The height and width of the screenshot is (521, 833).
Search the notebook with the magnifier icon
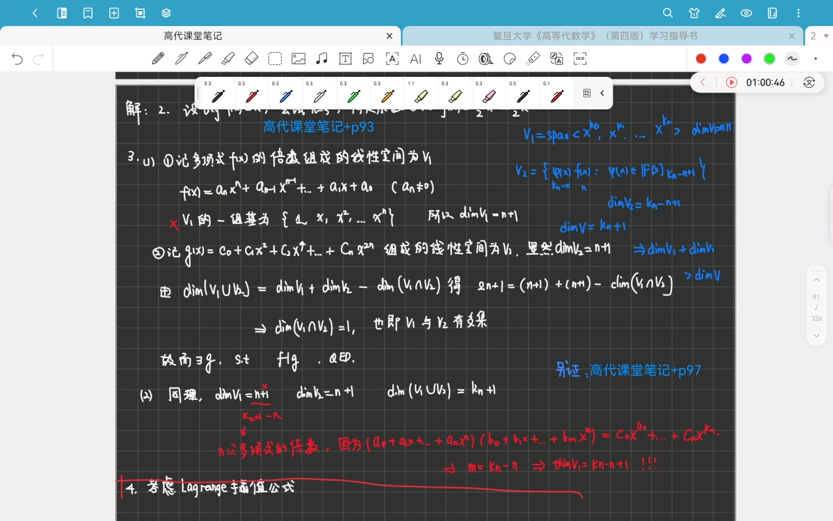(x=668, y=13)
